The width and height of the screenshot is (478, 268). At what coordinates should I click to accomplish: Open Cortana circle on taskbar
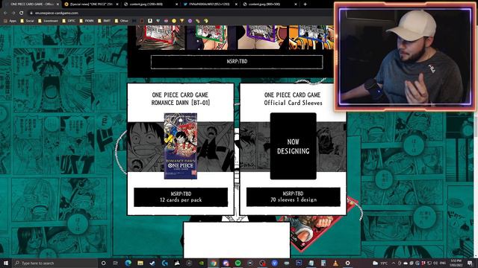coord(103,263)
